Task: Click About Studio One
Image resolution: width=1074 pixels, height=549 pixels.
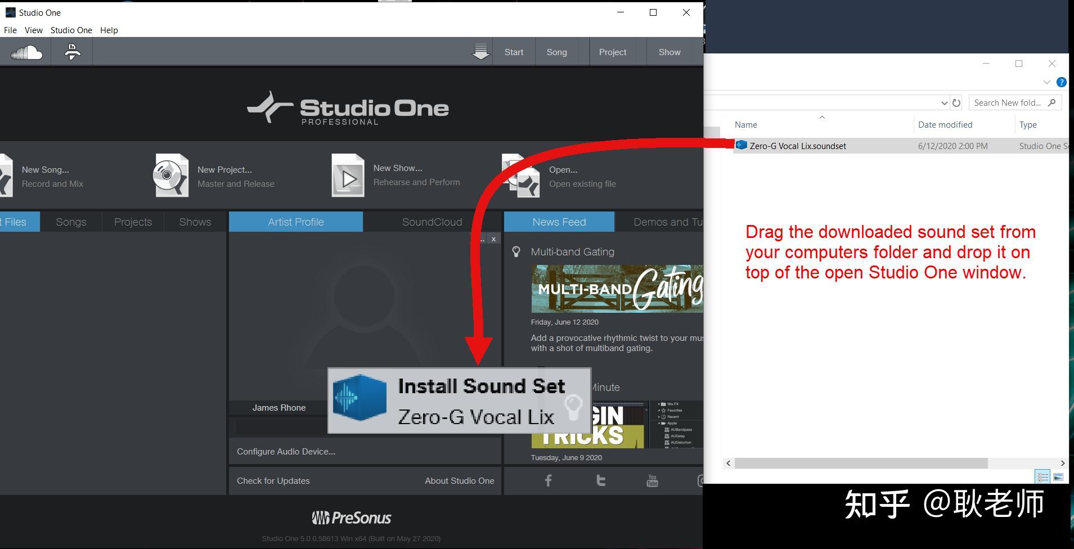Action: point(460,481)
